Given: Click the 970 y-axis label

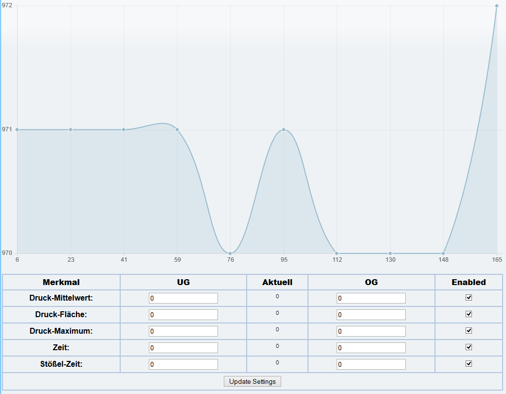Looking at the screenshot, I should tap(7, 253).
